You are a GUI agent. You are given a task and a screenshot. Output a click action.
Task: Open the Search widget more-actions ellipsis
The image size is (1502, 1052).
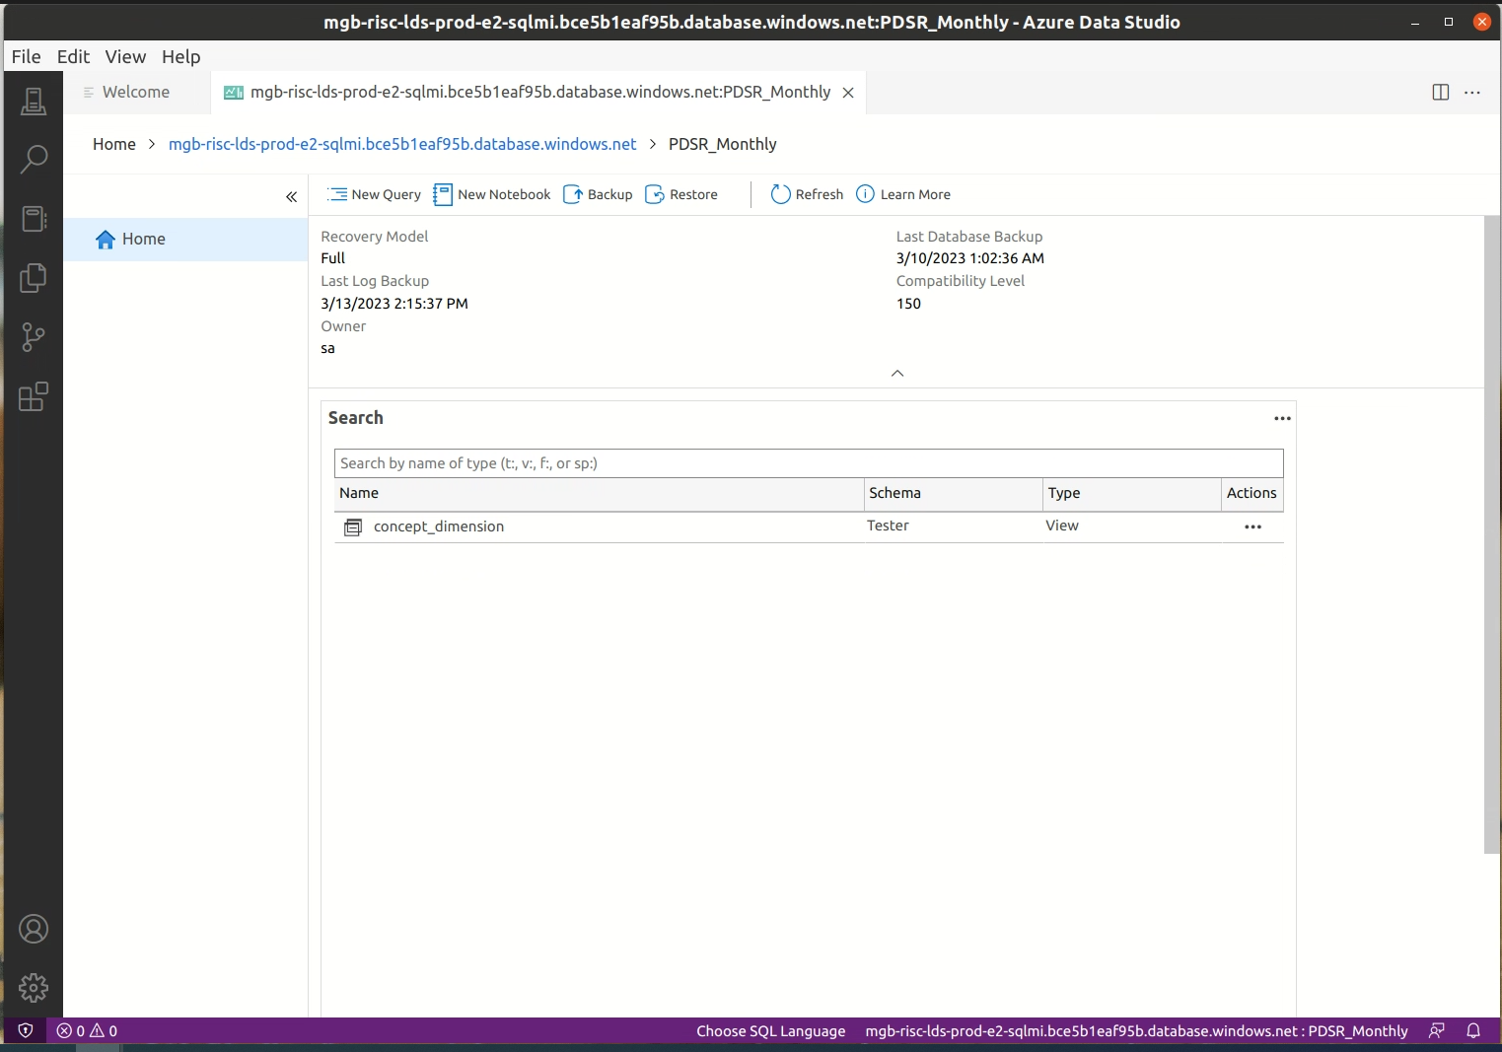1282,418
